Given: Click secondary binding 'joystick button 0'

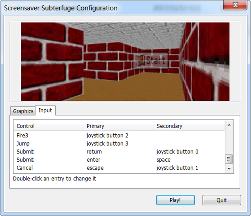Looking at the screenshot, I should pyautogui.click(x=177, y=152).
